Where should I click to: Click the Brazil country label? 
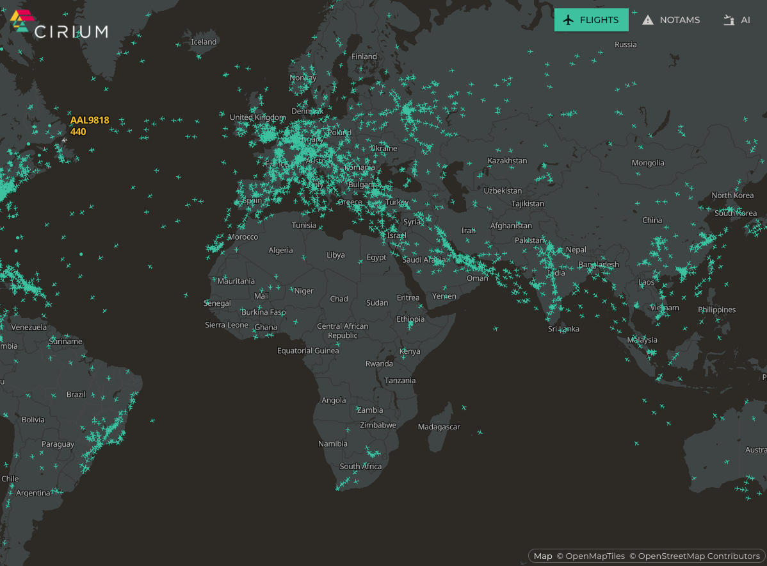tap(76, 394)
